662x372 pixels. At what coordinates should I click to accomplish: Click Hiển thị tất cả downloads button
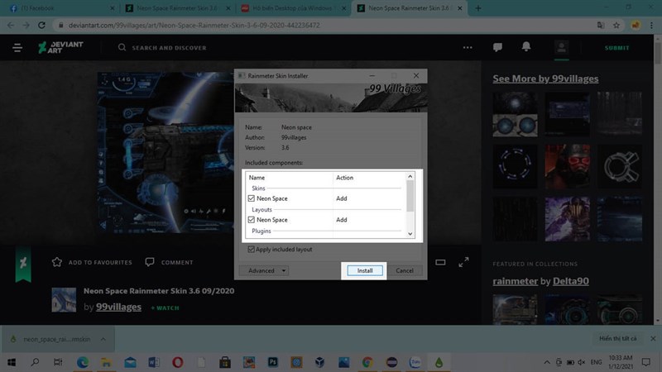click(x=617, y=339)
